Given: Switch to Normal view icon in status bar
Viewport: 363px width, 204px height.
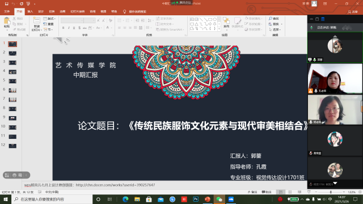Looking at the screenshot, I should 281,192.
